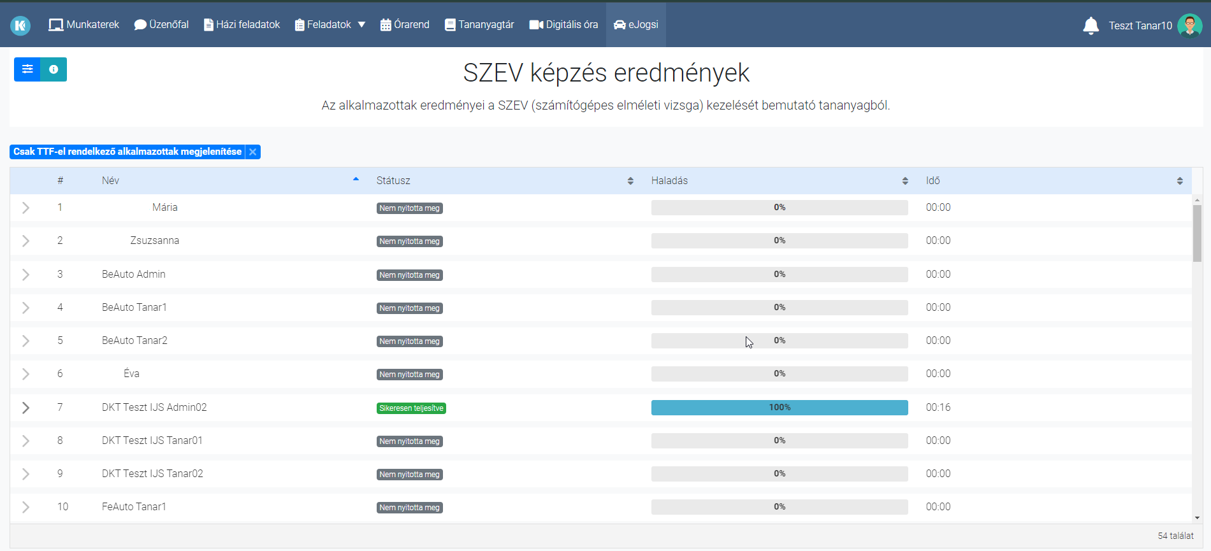This screenshot has width=1211, height=551.
Task: Click the SZEV képzés eredmények heading
Action: [606, 73]
